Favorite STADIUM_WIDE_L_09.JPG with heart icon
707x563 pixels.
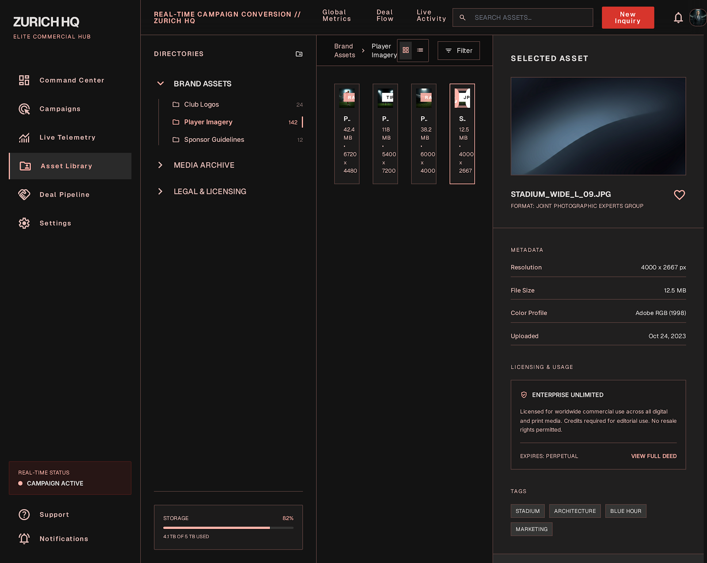point(679,195)
